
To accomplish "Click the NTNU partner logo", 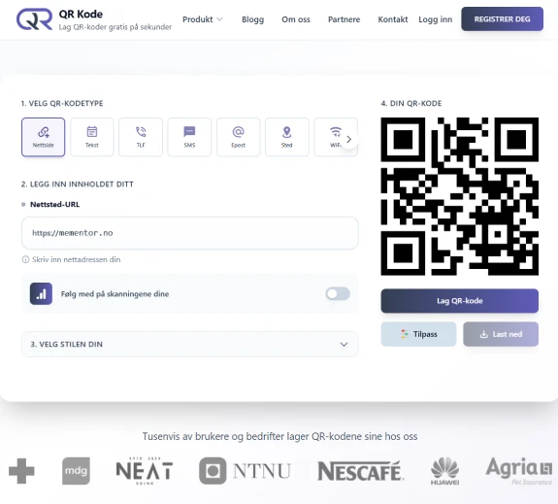I will coord(245,471).
